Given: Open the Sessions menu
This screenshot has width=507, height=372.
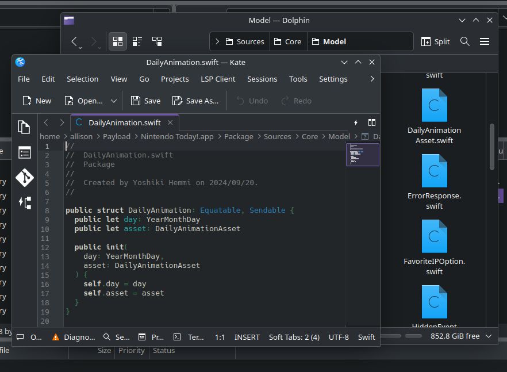Looking at the screenshot, I should [x=262, y=79].
